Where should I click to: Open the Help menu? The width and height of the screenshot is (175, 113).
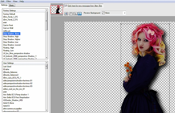coord(22,1)
